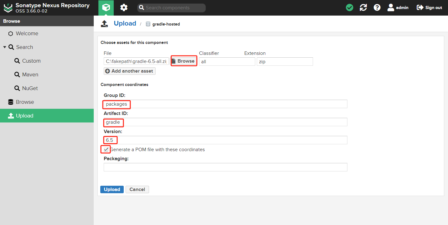Open the Custom search sidebar item
This screenshot has width=448, height=225.
tap(31, 61)
